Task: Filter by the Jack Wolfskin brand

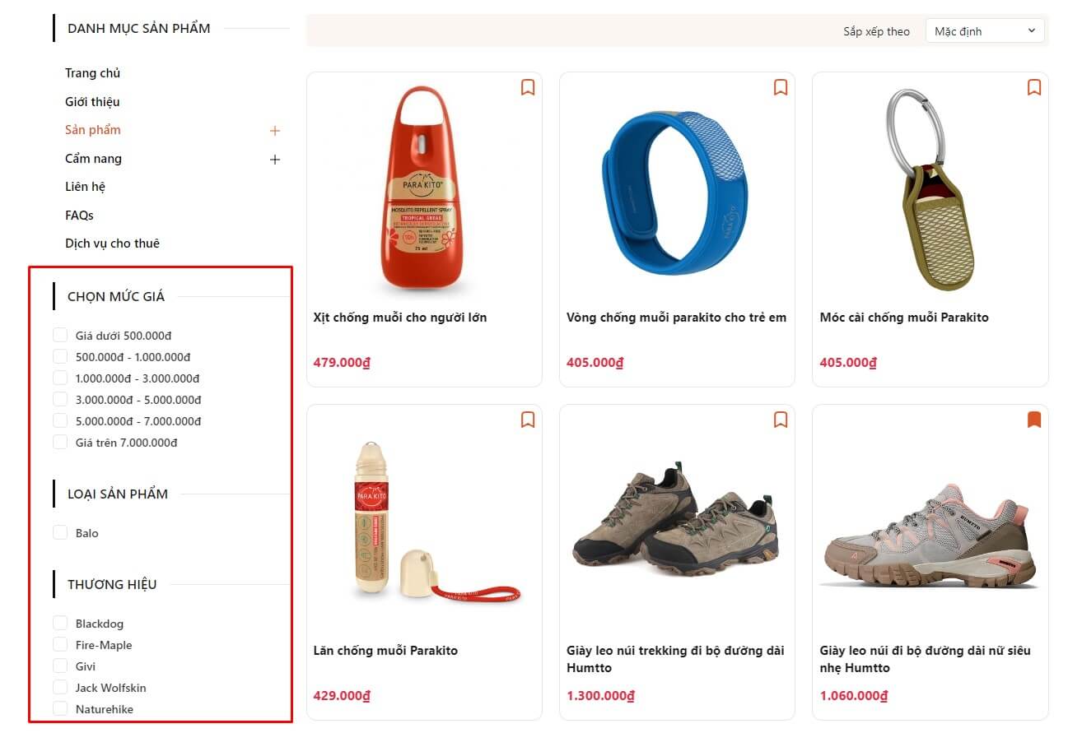Action: pos(60,688)
